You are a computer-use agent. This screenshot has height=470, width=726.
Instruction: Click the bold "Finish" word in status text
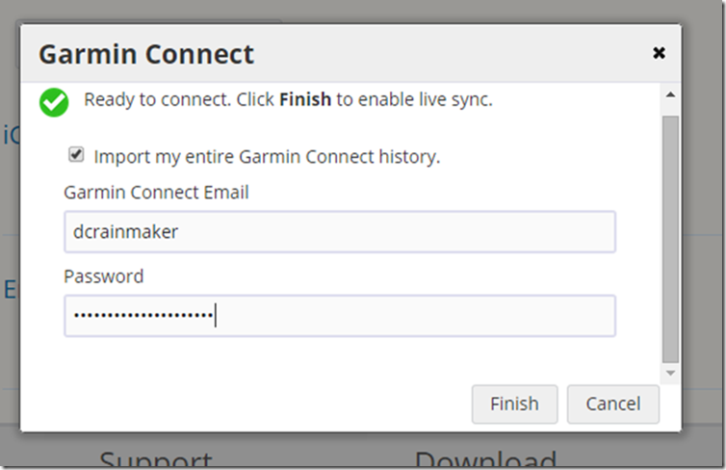pos(304,99)
